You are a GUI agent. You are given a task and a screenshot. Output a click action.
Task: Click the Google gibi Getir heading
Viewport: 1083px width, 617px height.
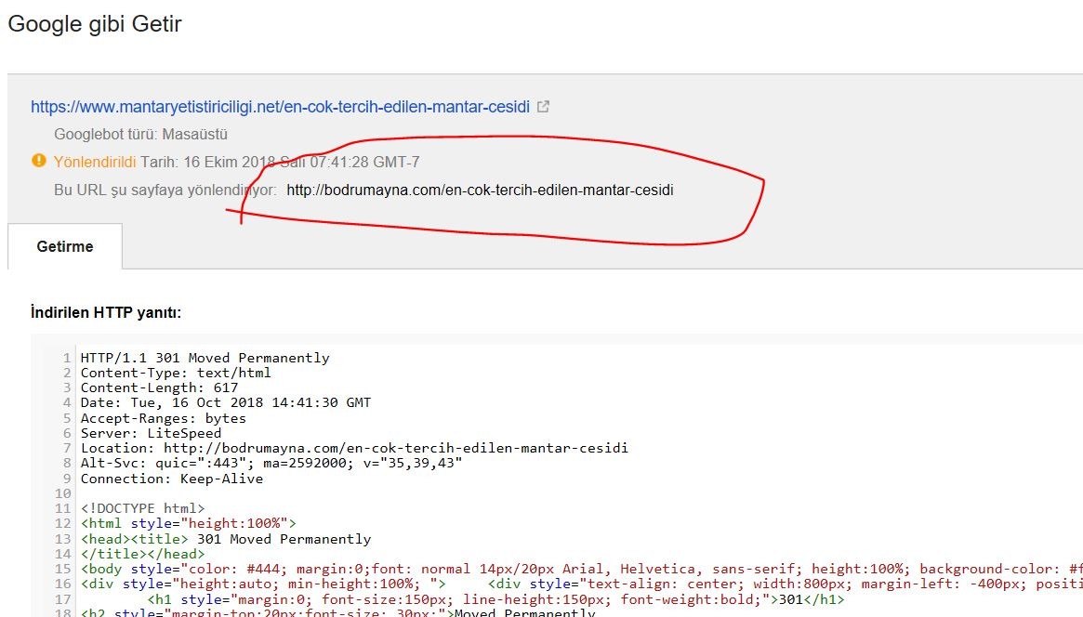coord(95,23)
